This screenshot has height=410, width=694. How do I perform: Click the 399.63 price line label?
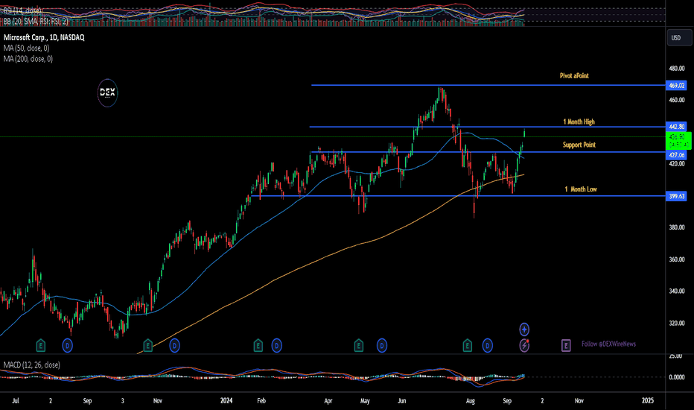coord(676,196)
